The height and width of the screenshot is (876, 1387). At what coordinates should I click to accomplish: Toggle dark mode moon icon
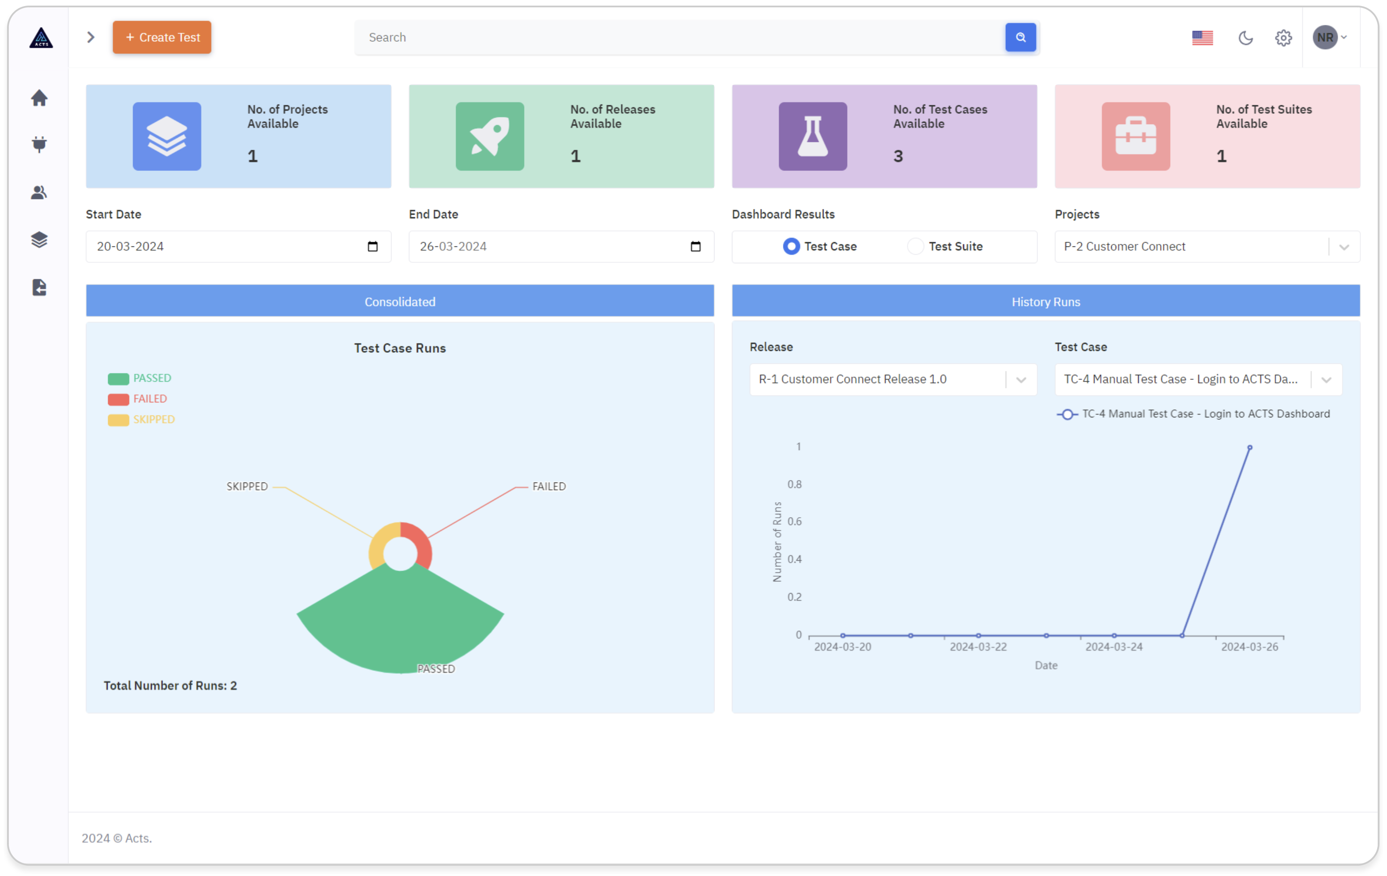coord(1245,38)
